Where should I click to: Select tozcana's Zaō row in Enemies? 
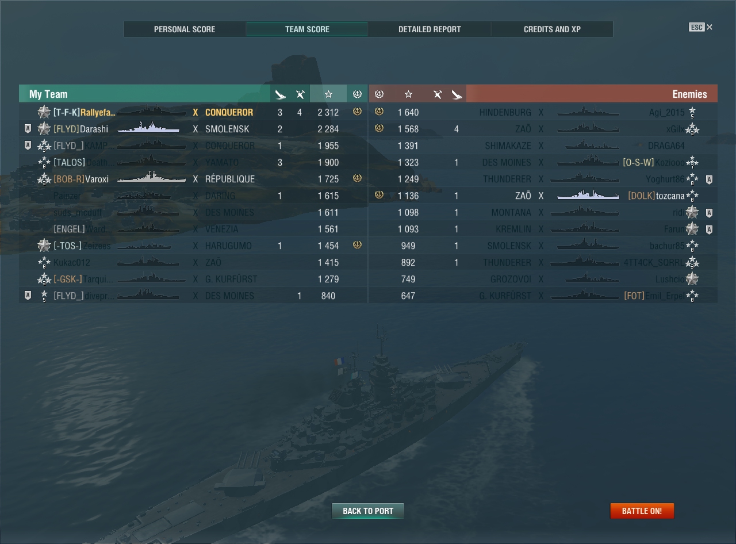[543, 196]
